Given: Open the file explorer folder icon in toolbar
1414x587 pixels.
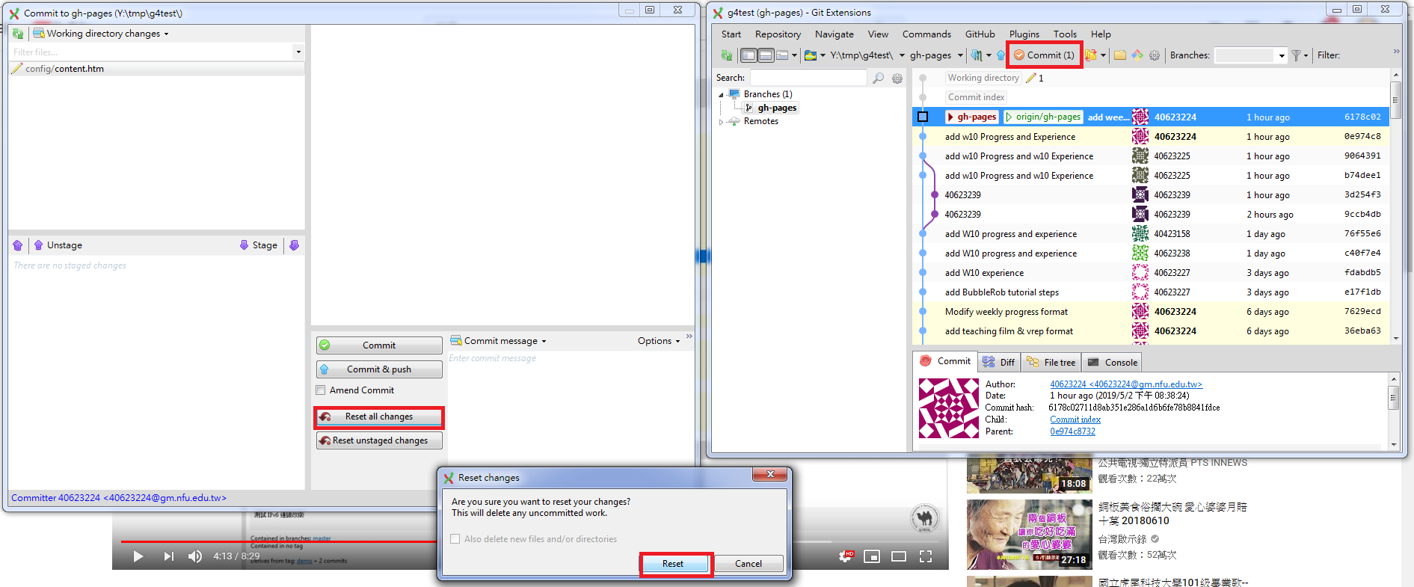Looking at the screenshot, I should [1119, 55].
